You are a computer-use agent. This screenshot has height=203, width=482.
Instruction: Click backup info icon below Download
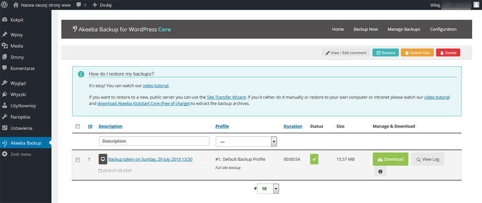(380, 172)
